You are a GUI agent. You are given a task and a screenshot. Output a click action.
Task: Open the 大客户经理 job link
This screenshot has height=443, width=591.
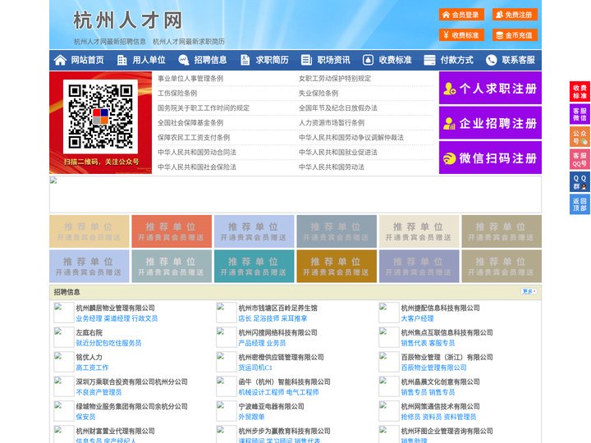coord(417,318)
